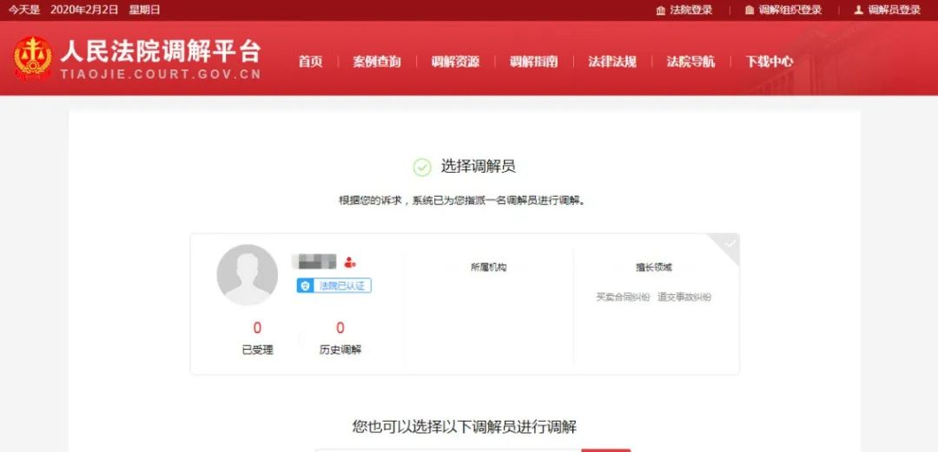Click the mediation organization login icon
The width and height of the screenshot is (938, 452).
tap(749, 10)
